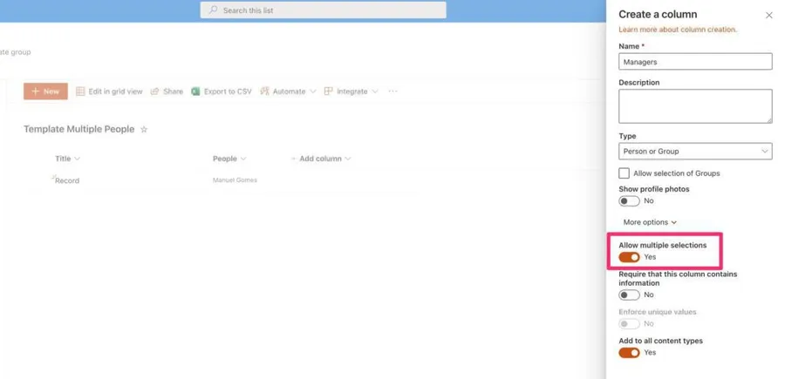Click the Automate toolbar icon

264,91
